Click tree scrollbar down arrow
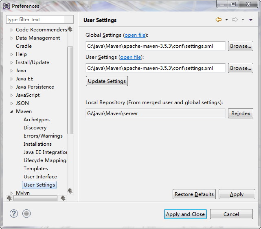 (70, 191)
